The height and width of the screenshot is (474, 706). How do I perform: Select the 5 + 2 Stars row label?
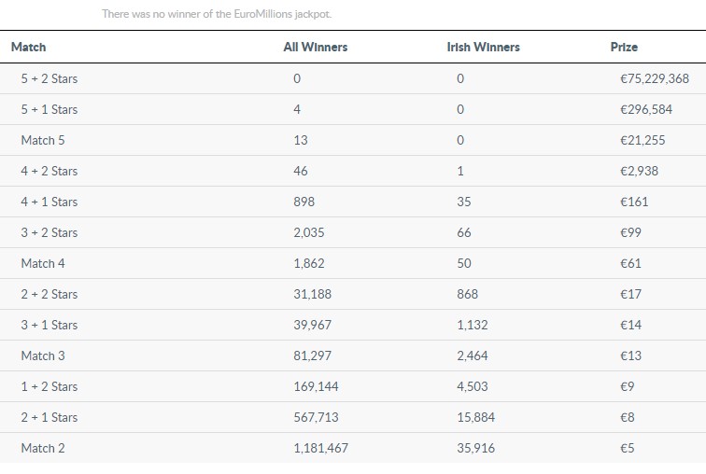[49, 79]
